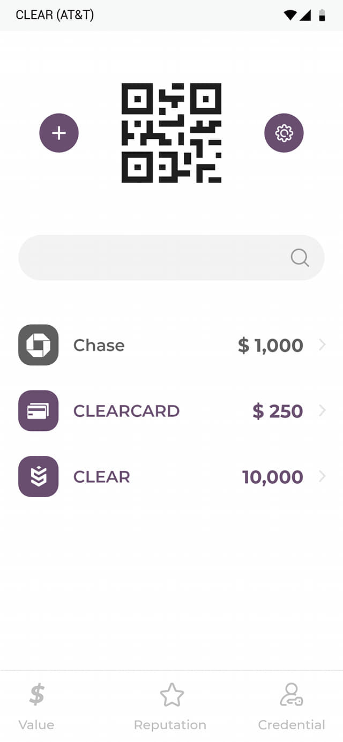Expand the CLEAR balance chevron
This screenshot has height=742, width=343.
(322, 476)
